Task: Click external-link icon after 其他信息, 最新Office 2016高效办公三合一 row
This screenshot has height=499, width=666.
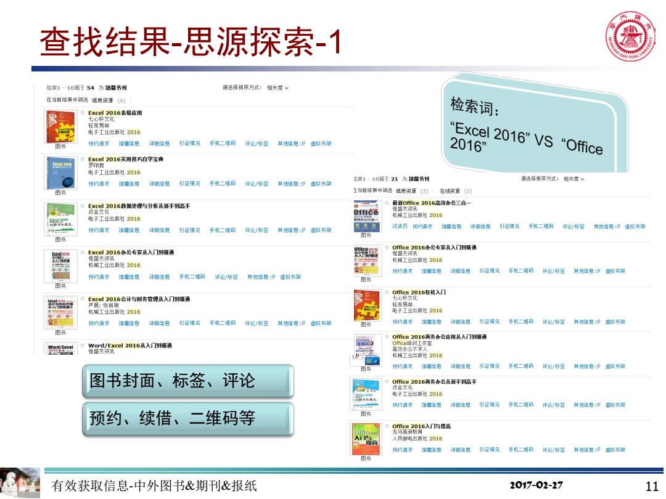Action: [617, 226]
